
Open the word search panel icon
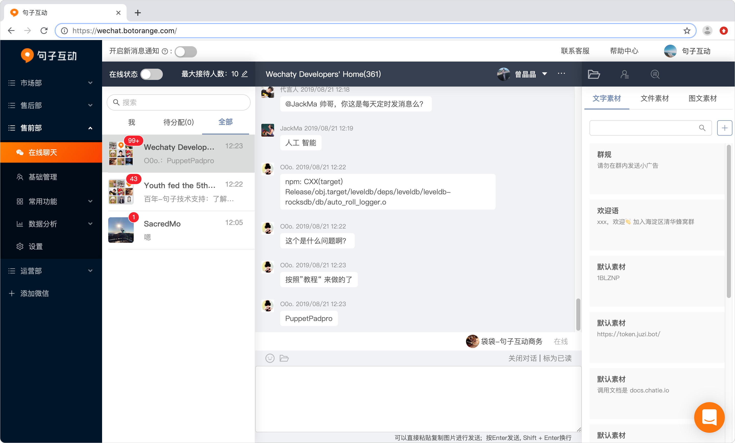tap(655, 74)
